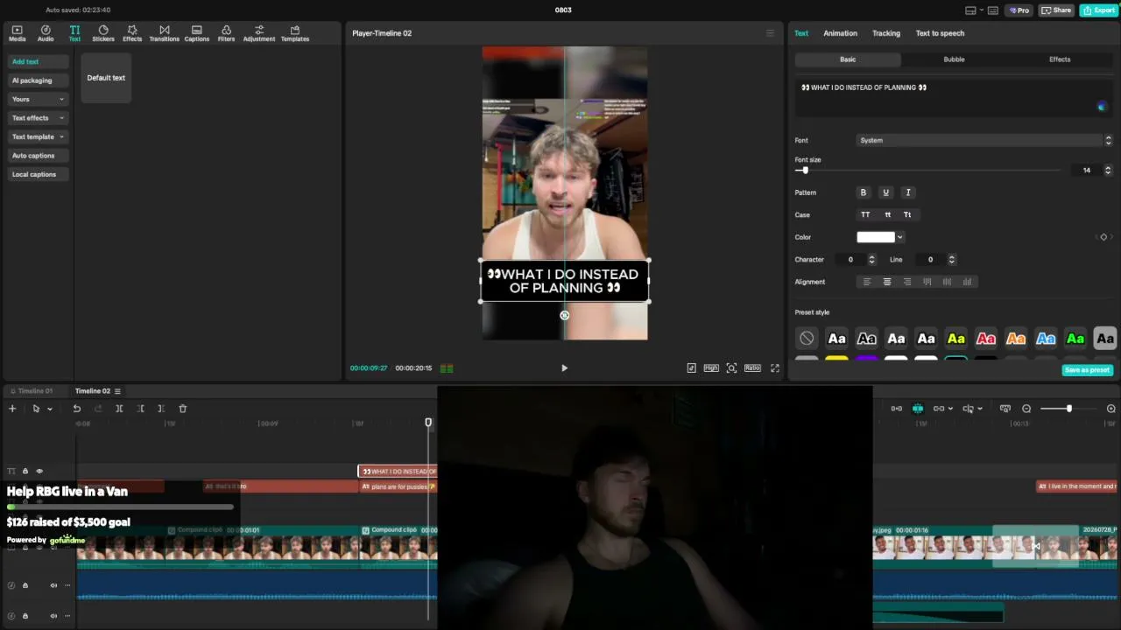Set case to all lowercase tt
1121x630 pixels.
click(x=887, y=214)
